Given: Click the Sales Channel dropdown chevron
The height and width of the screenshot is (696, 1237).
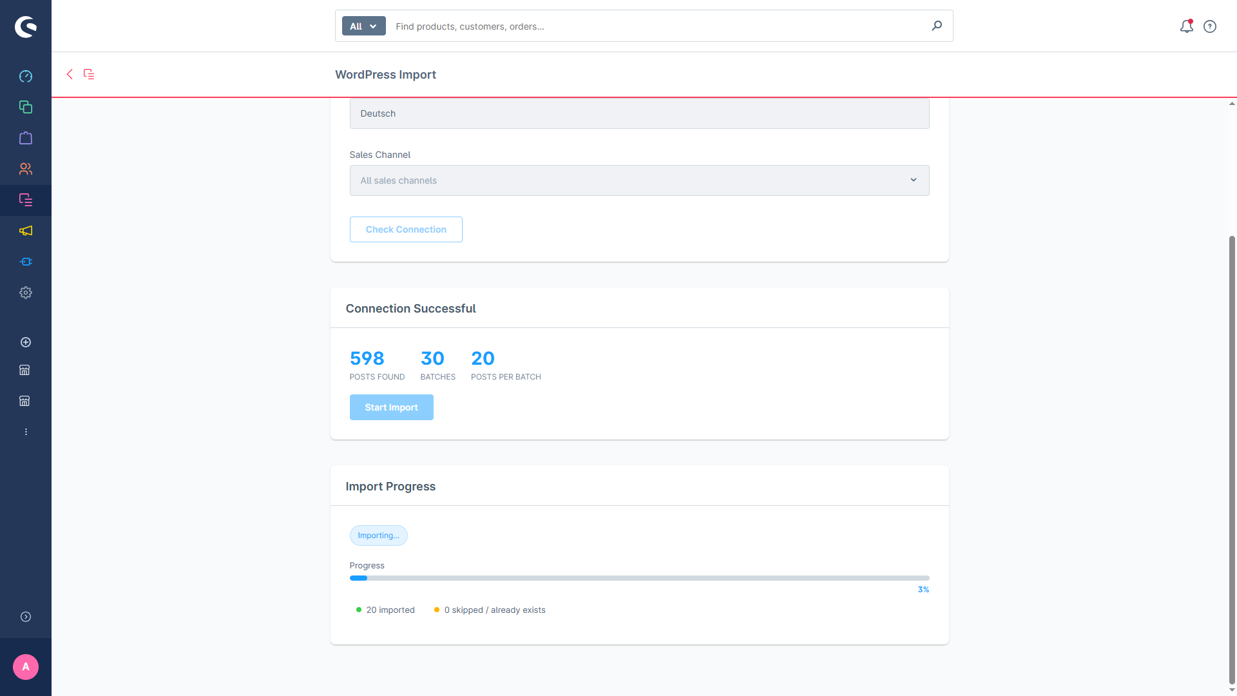Looking at the screenshot, I should point(914,180).
